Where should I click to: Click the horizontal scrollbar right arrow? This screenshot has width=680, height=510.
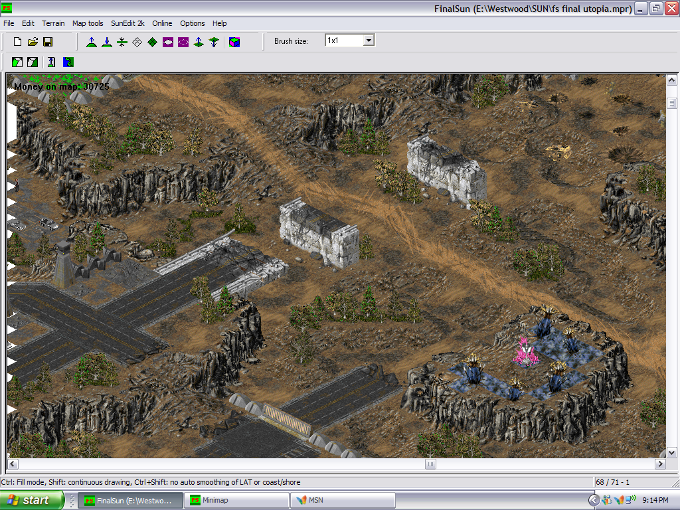pyautogui.click(x=659, y=464)
